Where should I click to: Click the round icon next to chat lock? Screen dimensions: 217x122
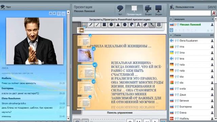pos(54,13)
